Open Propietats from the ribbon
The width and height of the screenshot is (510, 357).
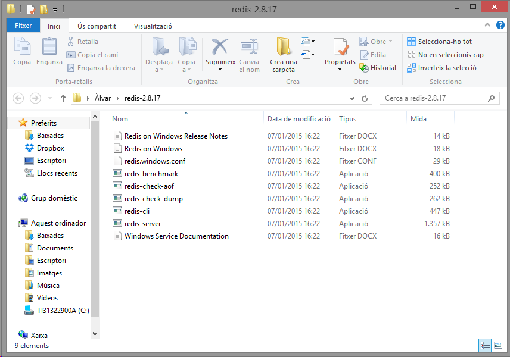pos(340,48)
